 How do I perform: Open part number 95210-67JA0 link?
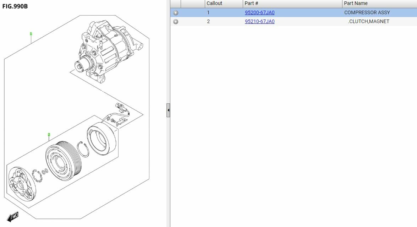click(259, 21)
